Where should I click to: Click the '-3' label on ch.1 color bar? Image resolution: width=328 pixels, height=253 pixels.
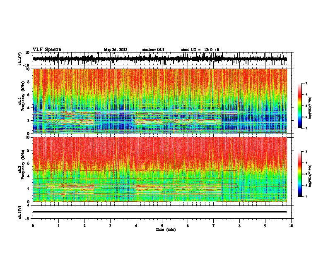tap(306, 84)
